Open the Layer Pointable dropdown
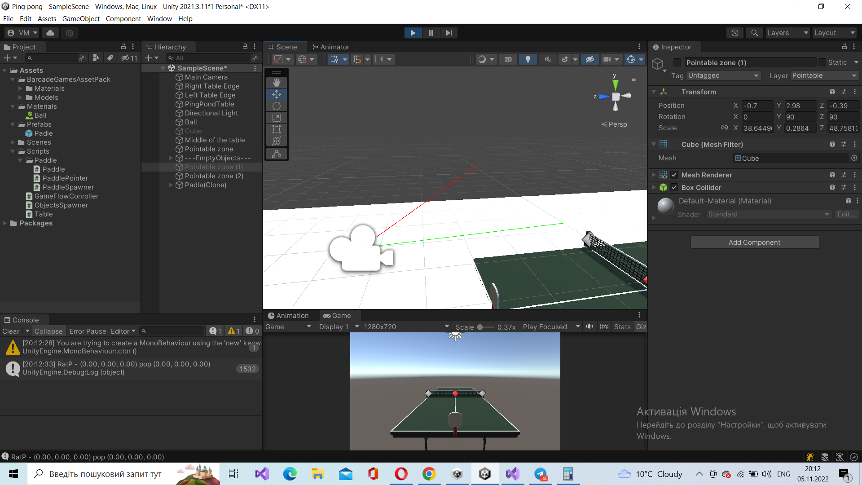 tap(824, 75)
